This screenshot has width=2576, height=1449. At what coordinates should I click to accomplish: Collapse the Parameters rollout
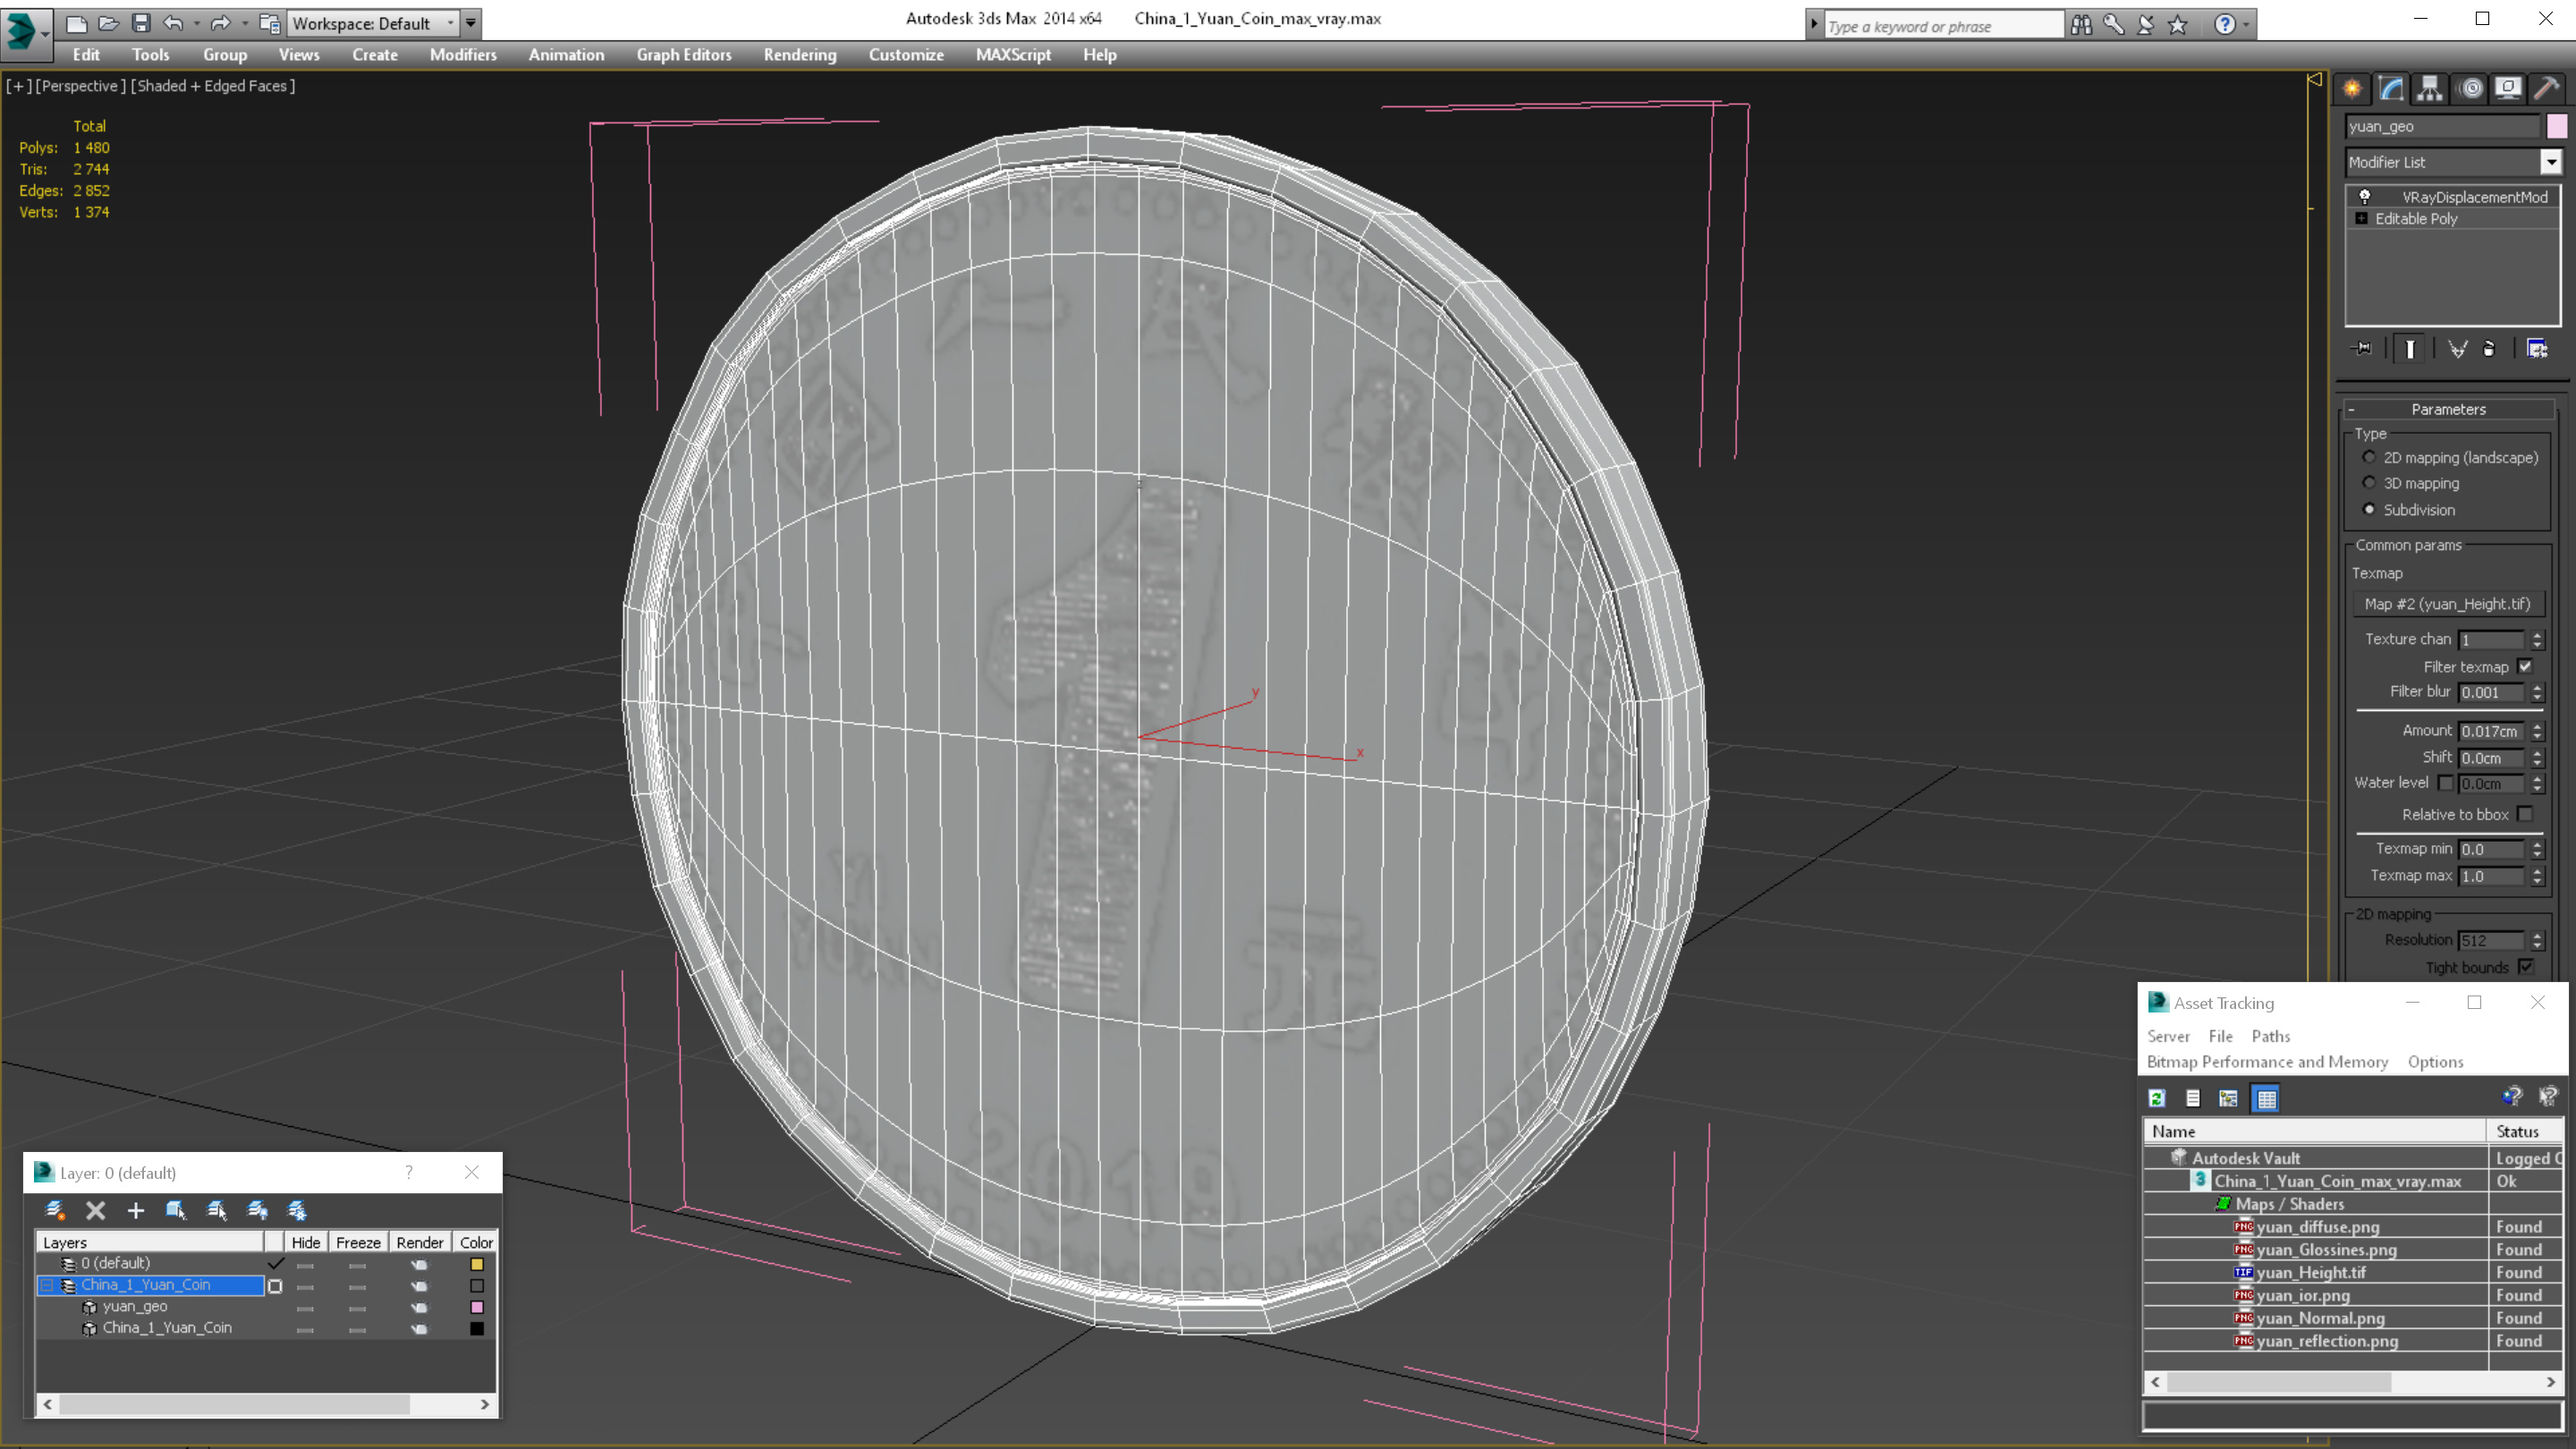pos(2351,409)
